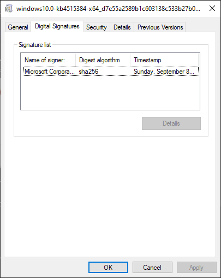Select the Digital Signatures tab

pos(57,26)
